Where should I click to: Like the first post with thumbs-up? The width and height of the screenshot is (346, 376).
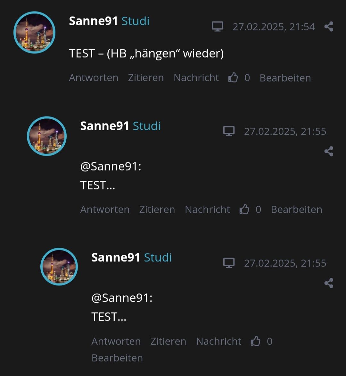coord(233,78)
